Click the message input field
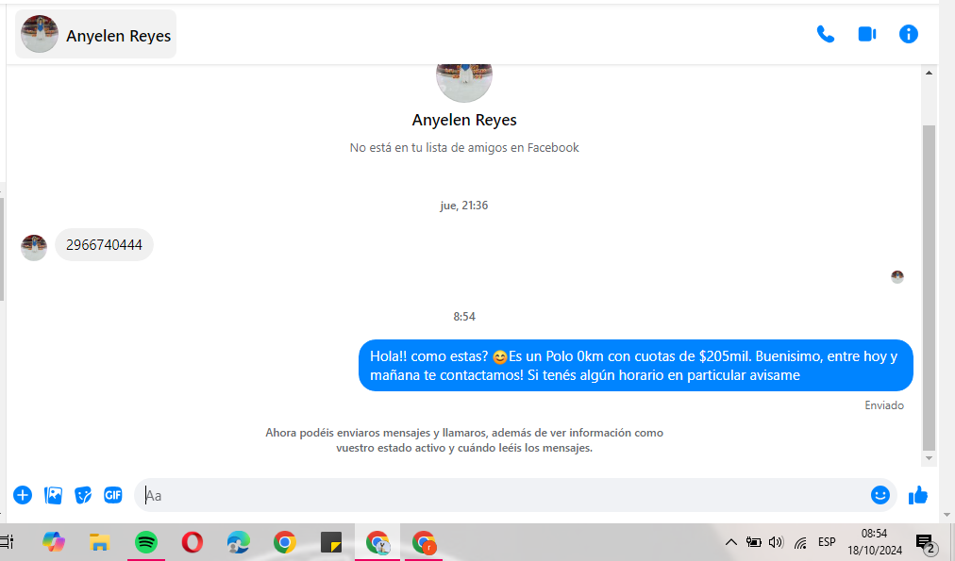Image resolution: width=955 pixels, height=561 pixels. [500, 495]
